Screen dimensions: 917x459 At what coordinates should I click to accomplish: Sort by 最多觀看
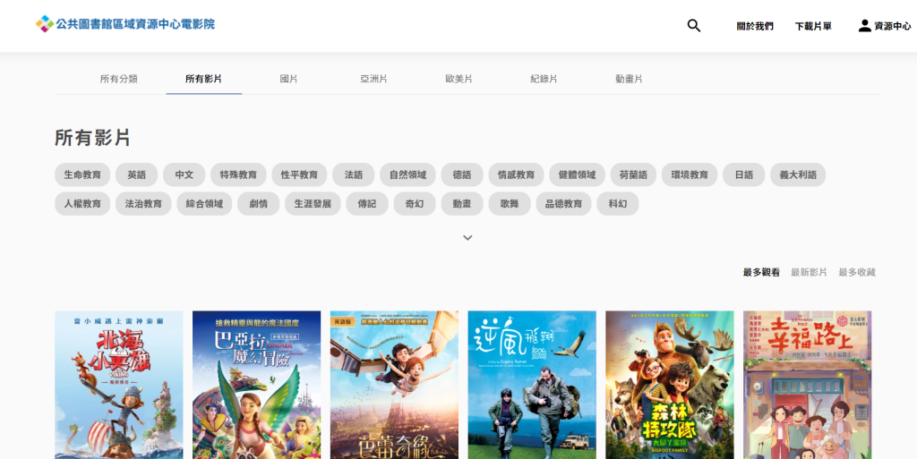click(x=761, y=272)
